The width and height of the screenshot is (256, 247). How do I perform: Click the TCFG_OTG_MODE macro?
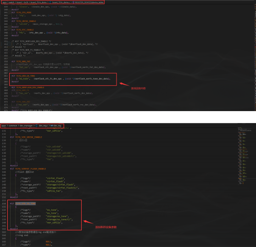click(x=24, y=12)
